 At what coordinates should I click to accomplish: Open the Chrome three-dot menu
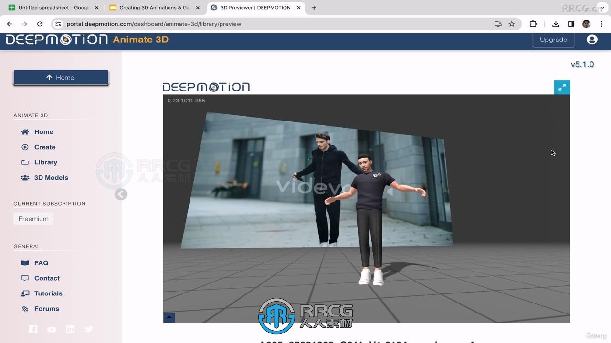point(602,24)
